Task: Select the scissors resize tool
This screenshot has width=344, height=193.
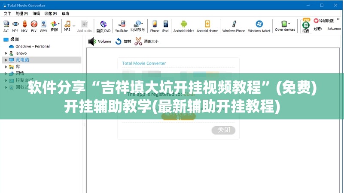Action: tap(138, 42)
